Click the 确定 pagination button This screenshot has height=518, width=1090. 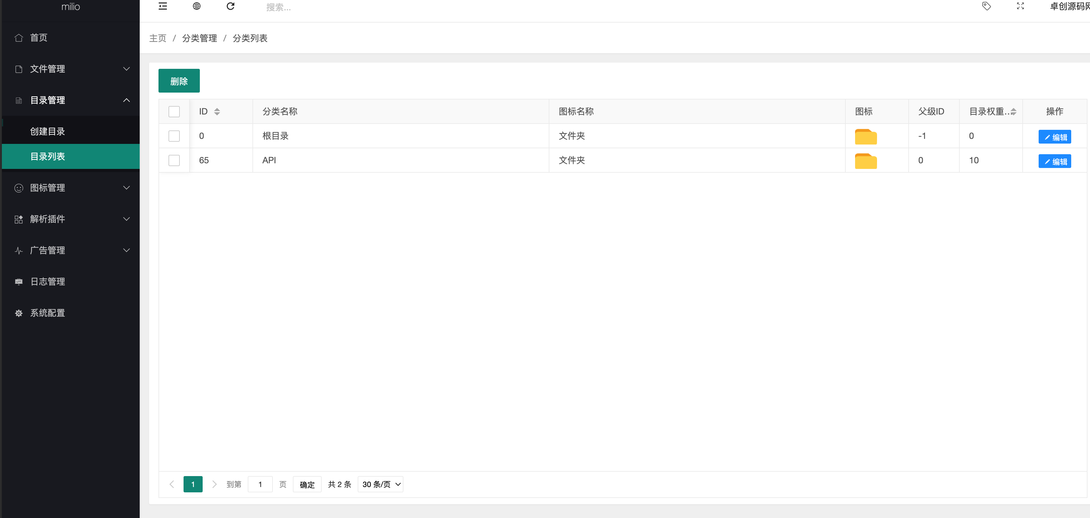[x=307, y=484]
